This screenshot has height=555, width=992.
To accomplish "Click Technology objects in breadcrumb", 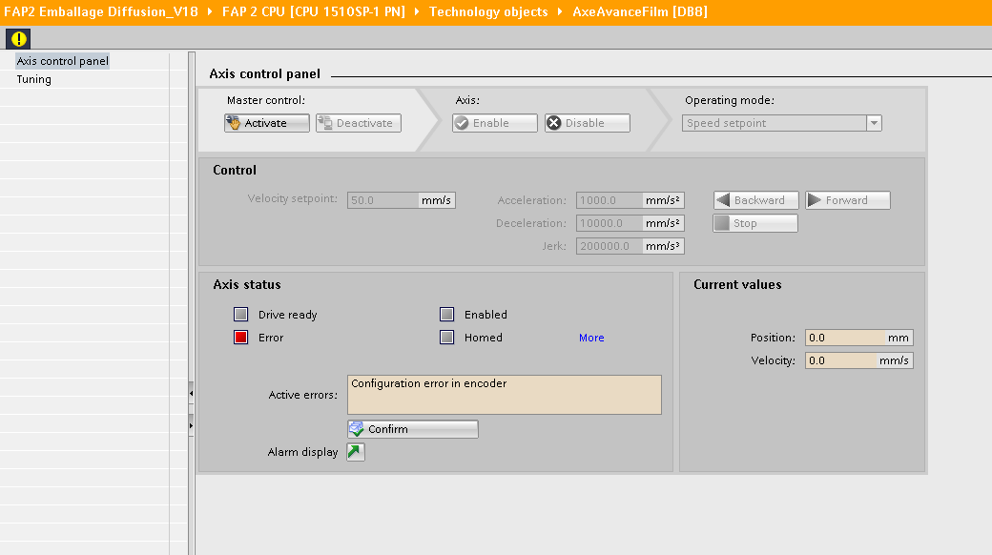I will [x=488, y=11].
